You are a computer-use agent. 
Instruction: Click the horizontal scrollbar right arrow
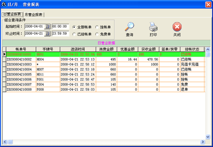coord(203,142)
